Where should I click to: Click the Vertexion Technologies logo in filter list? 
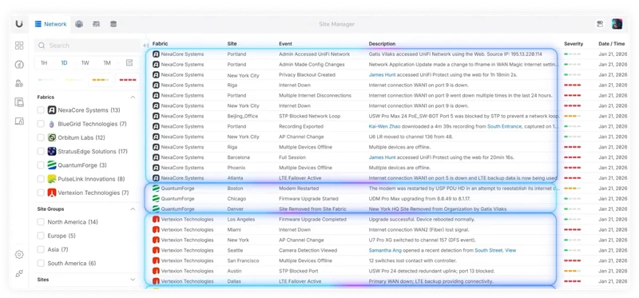52,193
